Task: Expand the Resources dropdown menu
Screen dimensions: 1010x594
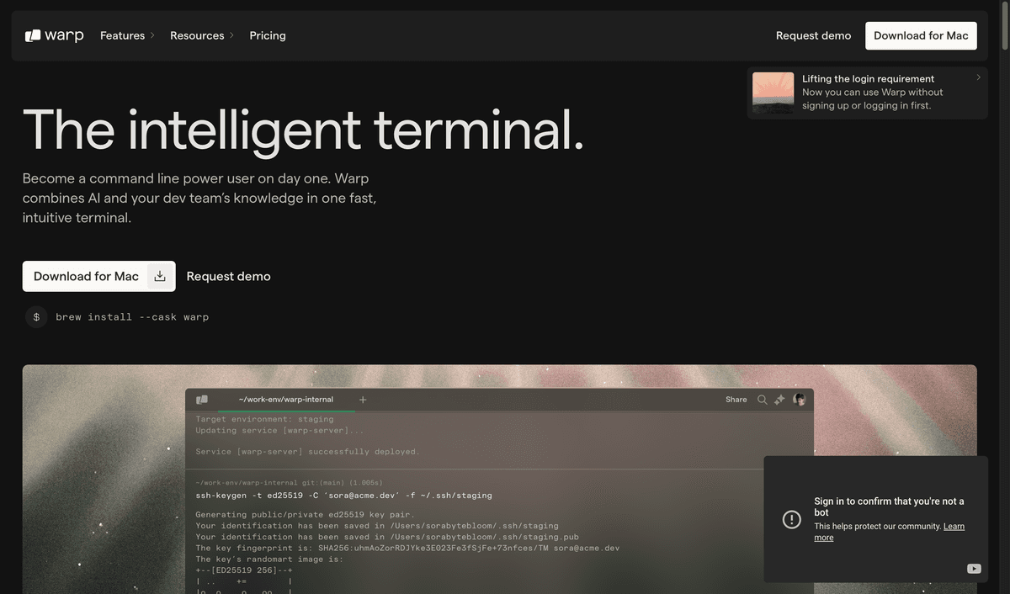Action: [x=202, y=35]
